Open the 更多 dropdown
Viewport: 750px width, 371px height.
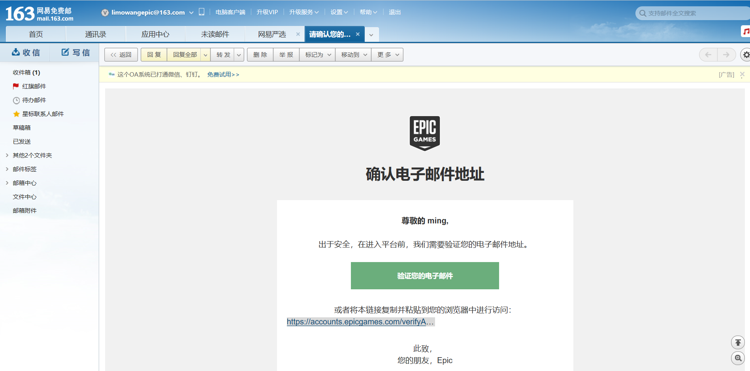388,55
